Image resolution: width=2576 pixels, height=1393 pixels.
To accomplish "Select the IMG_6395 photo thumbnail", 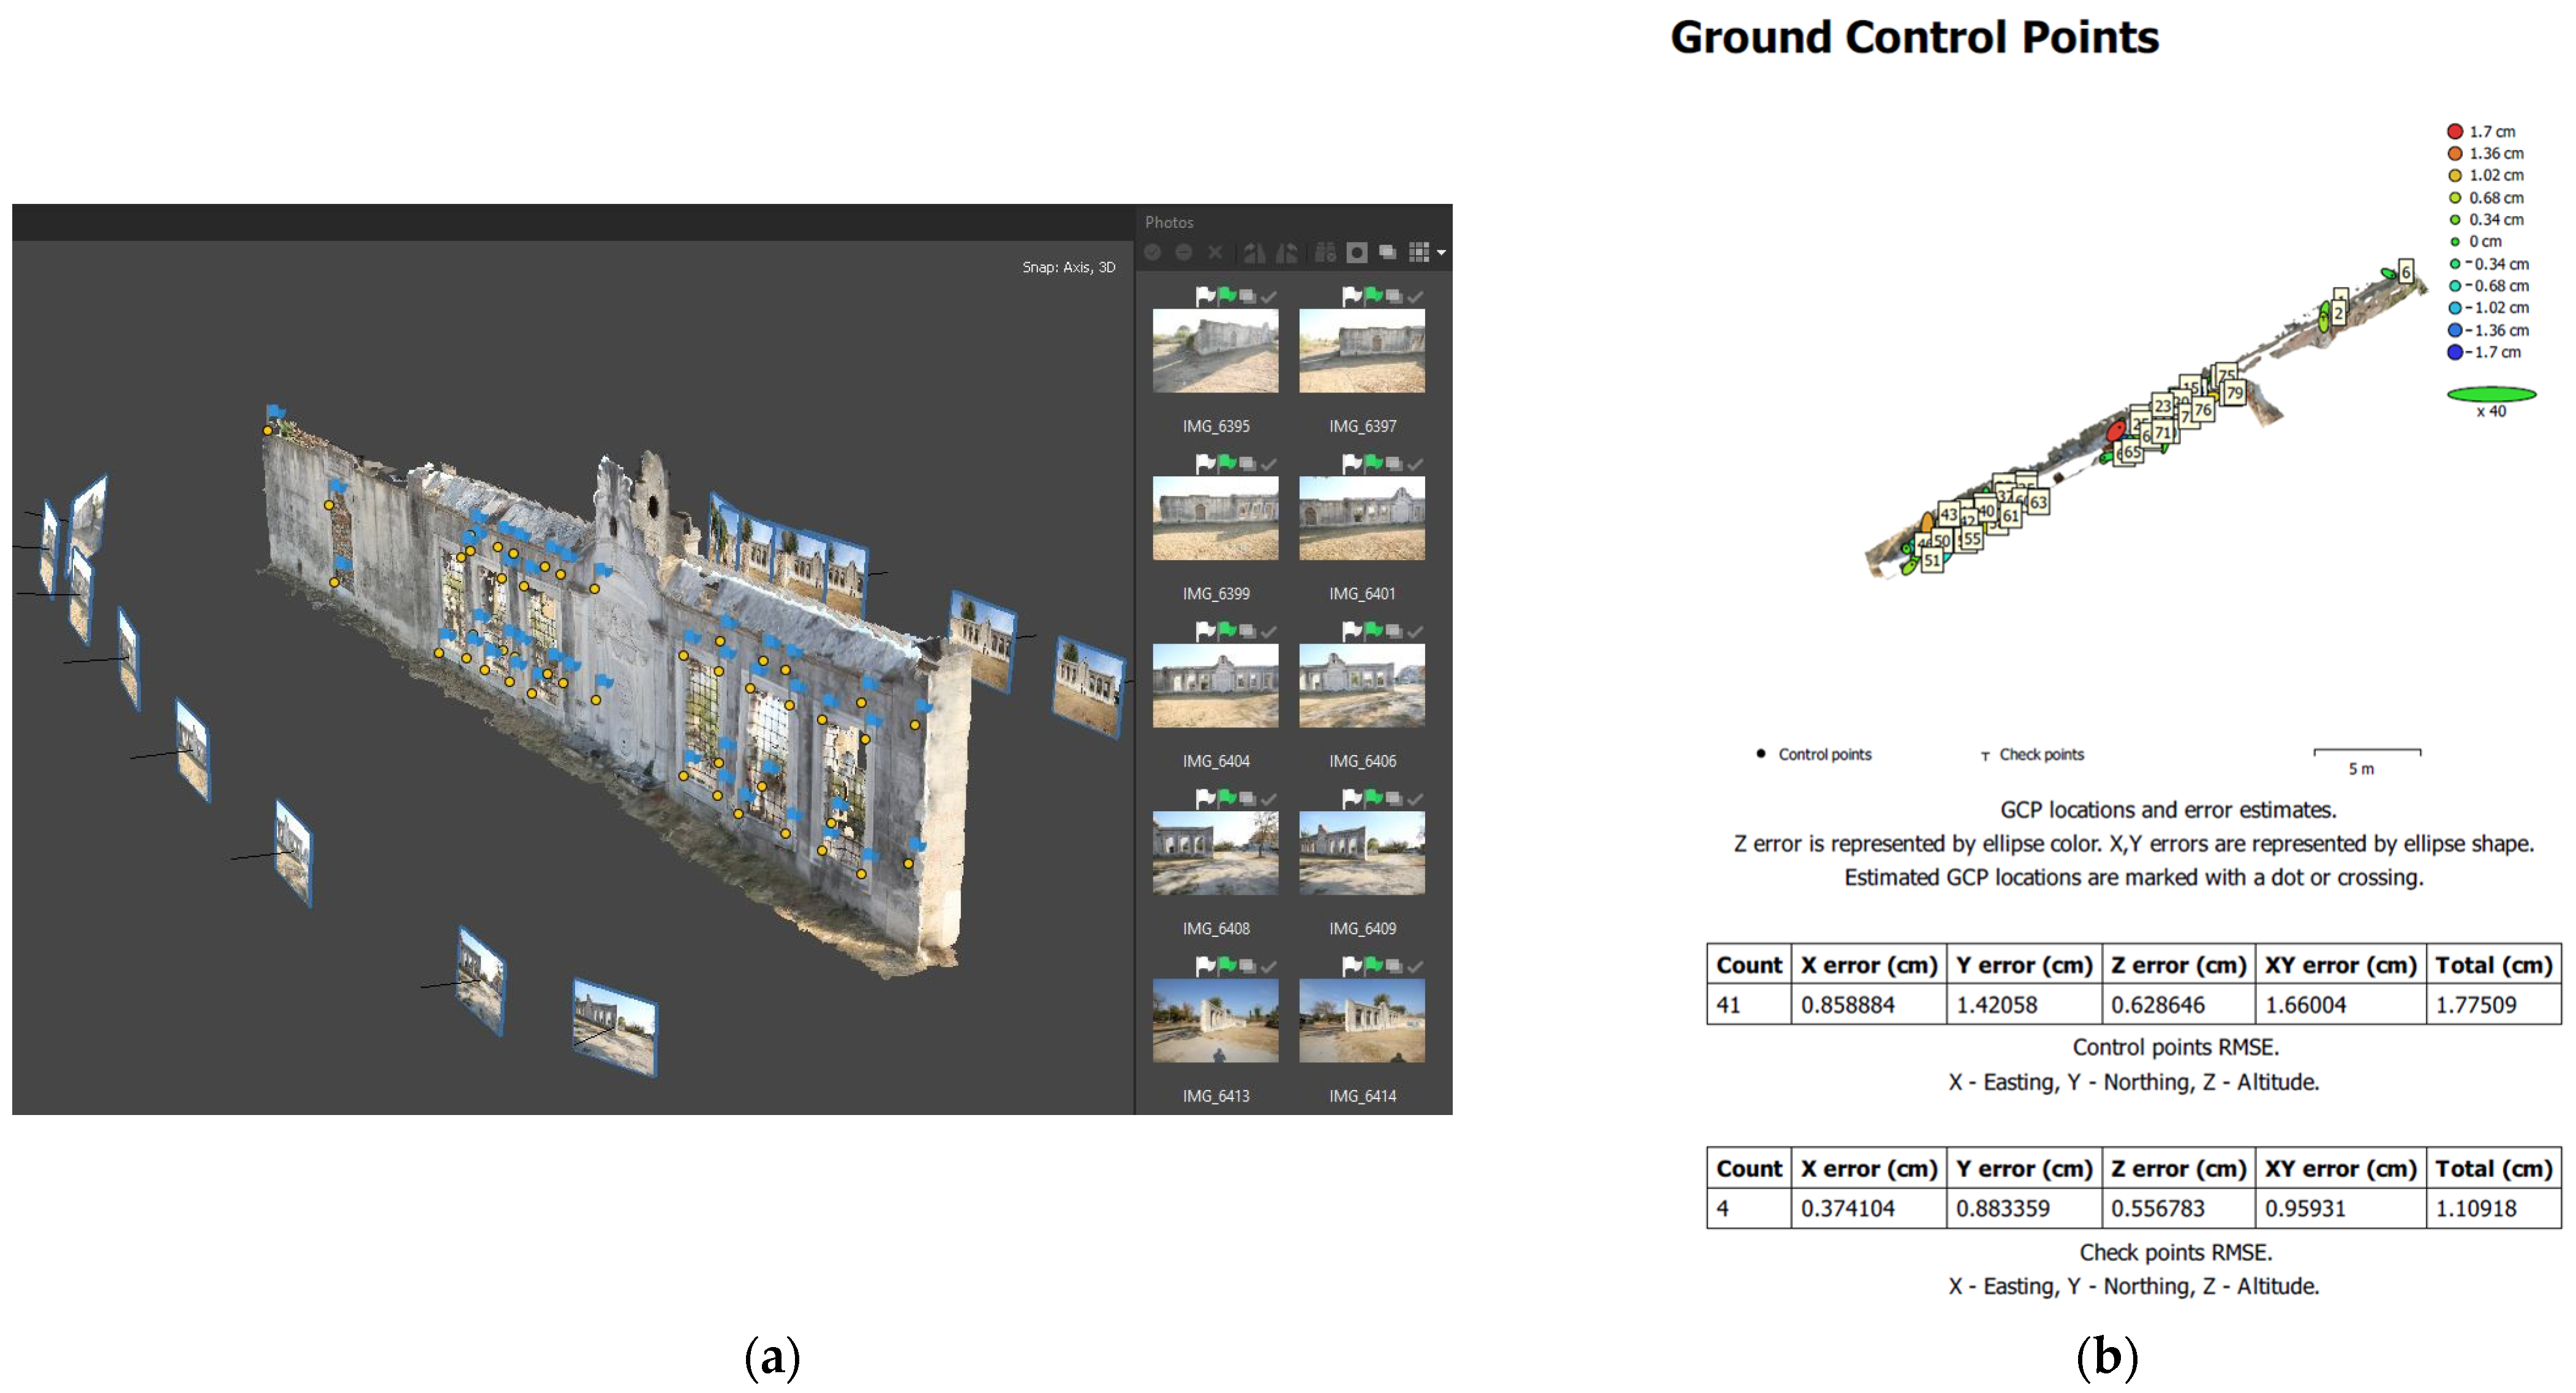I will pos(1215,351).
